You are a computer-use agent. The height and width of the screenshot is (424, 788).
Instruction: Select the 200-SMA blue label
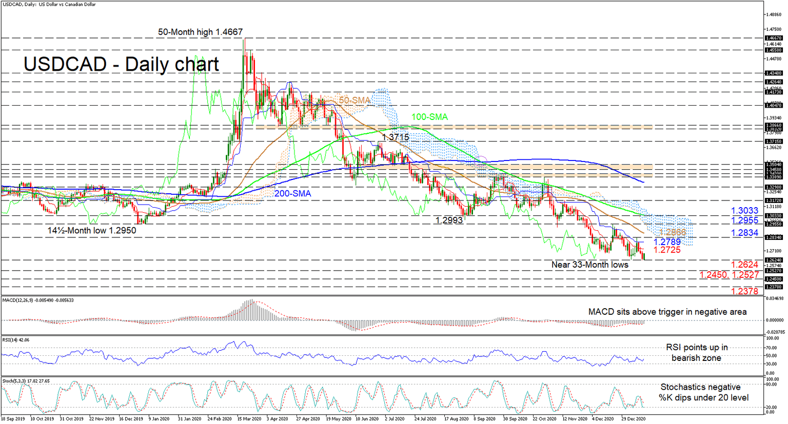(292, 193)
